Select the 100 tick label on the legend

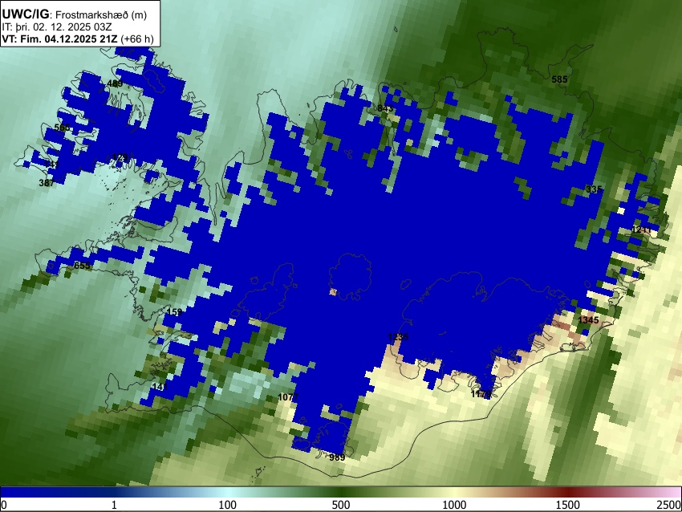tap(228, 505)
